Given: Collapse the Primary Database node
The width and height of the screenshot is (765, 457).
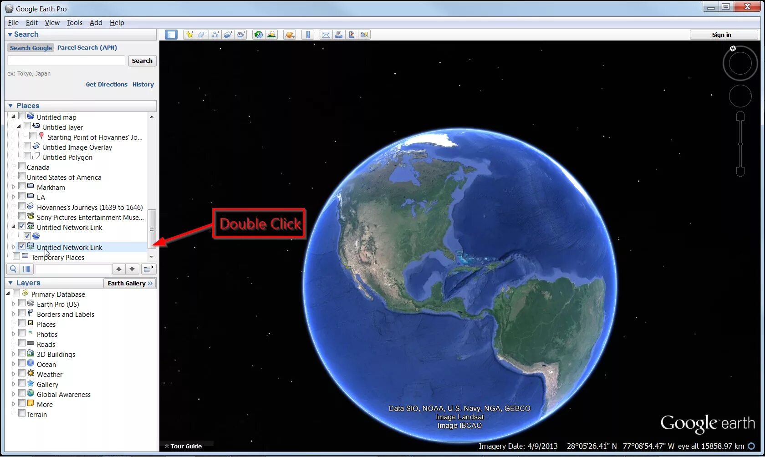Looking at the screenshot, I should tap(8, 294).
